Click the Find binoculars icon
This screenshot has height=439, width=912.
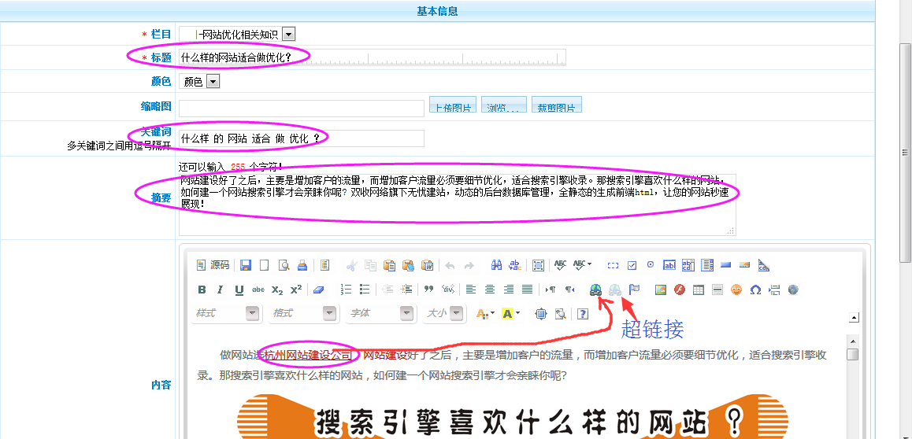tap(497, 265)
